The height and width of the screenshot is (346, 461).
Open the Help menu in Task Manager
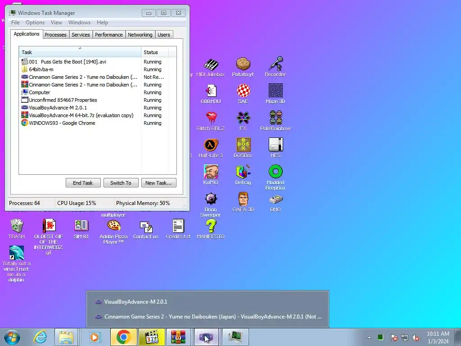[x=102, y=23]
